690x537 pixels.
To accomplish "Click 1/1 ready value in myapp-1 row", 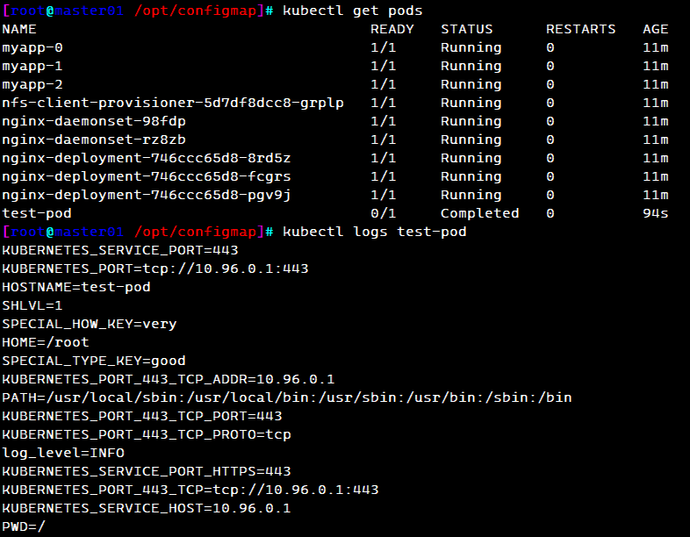I will (x=384, y=66).
